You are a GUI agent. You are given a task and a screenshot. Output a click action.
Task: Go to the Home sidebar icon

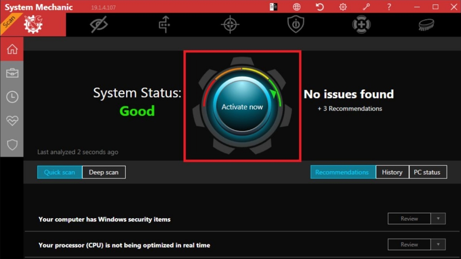12,49
